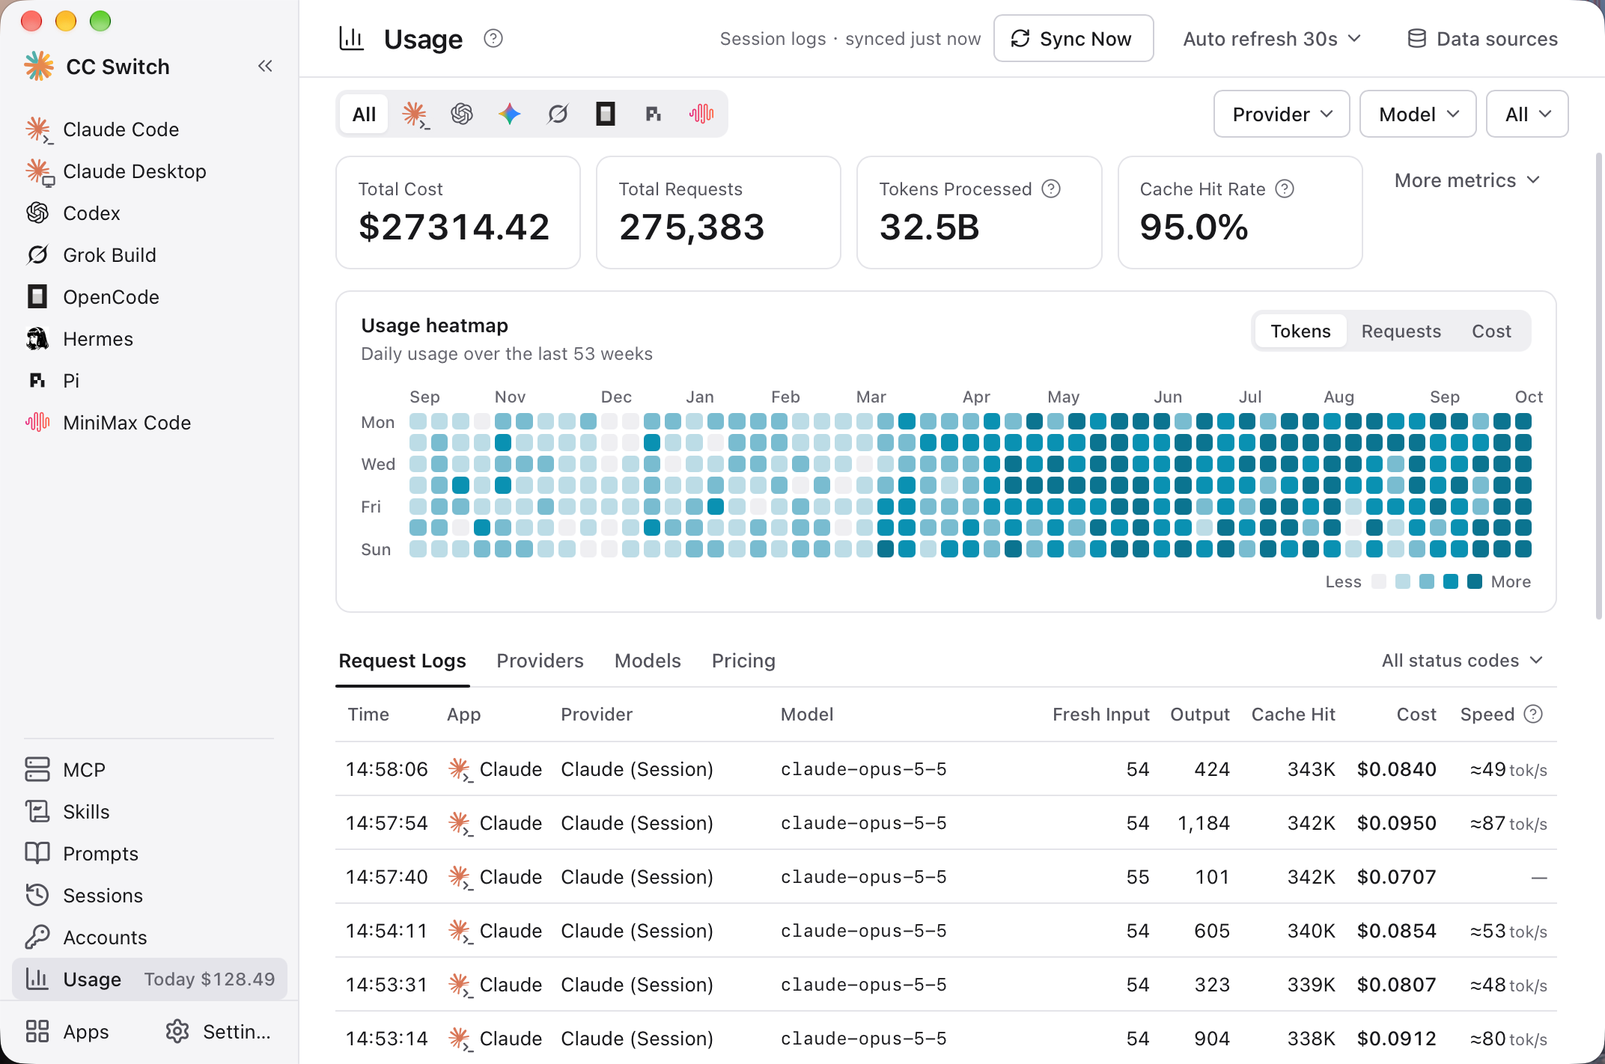The width and height of the screenshot is (1605, 1064).
Task: Click the Time column header
Action: 368,715
